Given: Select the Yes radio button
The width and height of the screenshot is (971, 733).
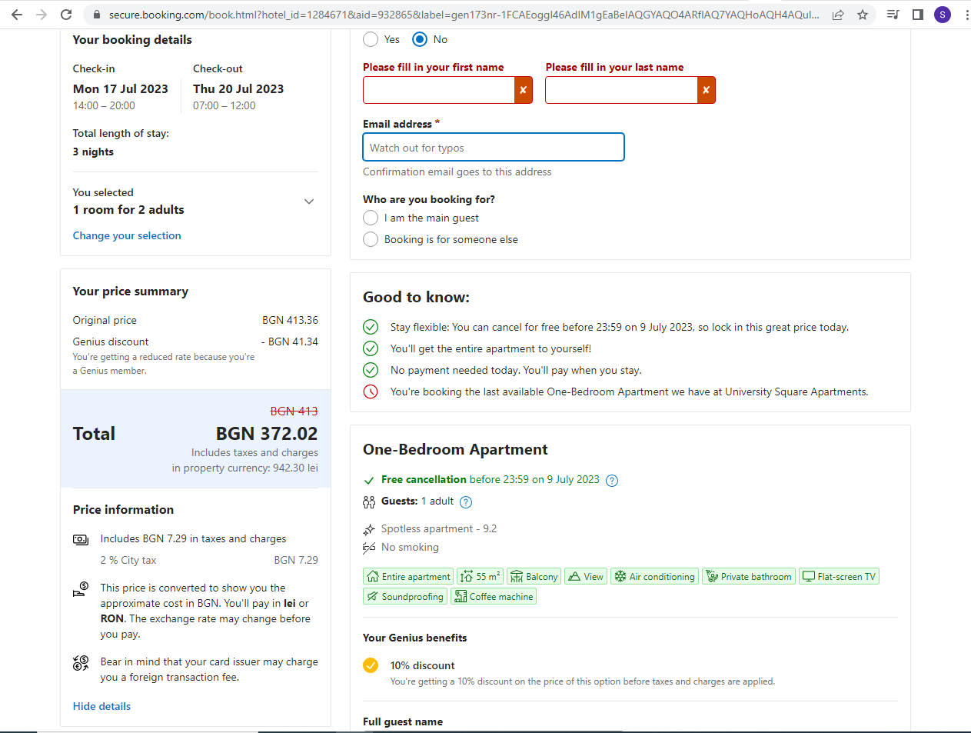Looking at the screenshot, I should pos(371,39).
